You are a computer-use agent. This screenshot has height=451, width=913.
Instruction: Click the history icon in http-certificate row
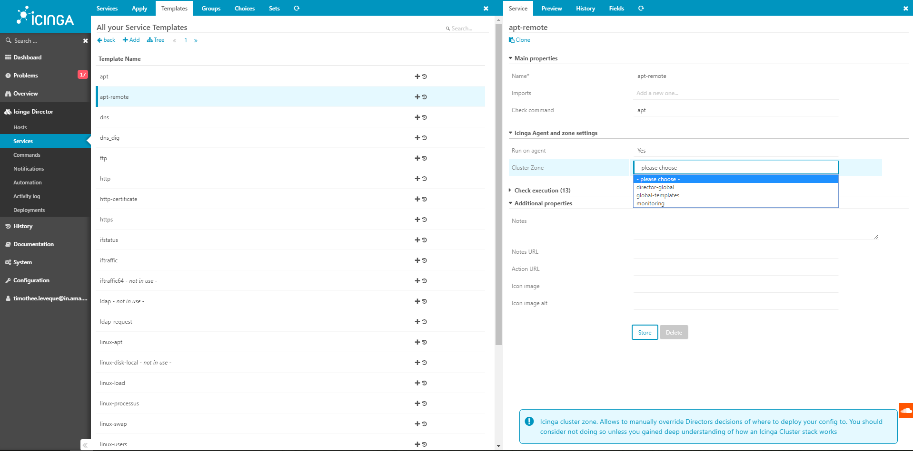(x=424, y=199)
